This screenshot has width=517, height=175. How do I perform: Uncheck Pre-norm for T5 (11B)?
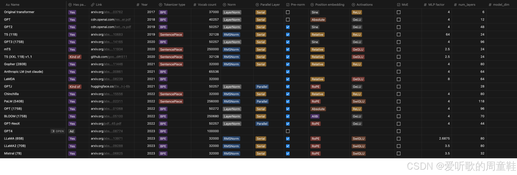(x=288, y=34)
